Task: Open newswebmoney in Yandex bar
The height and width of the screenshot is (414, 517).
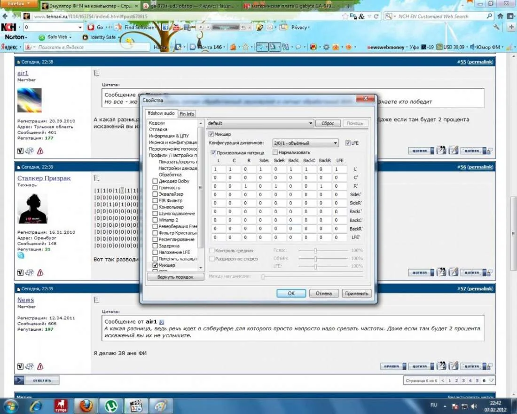Action: point(386,47)
